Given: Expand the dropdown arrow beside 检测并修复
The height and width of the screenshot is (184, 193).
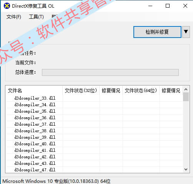Looking at the screenshot, I should (186, 32).
